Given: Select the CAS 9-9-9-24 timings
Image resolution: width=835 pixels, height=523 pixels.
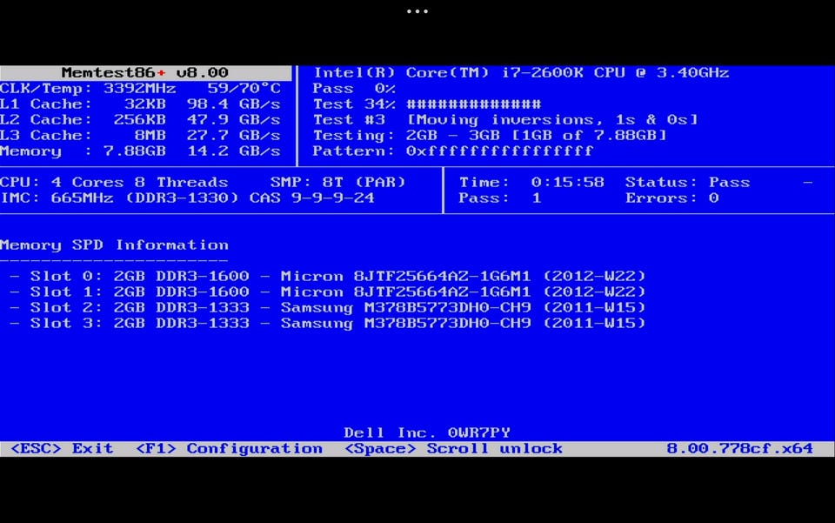Looking at the screenshot, I should coord(312,198).
